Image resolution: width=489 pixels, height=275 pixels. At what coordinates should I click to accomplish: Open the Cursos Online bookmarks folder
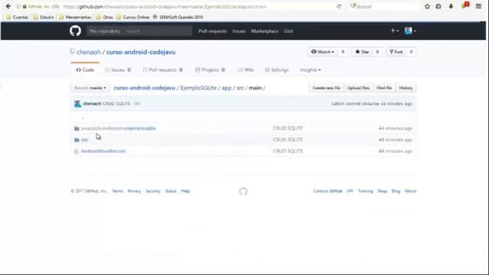132,17
